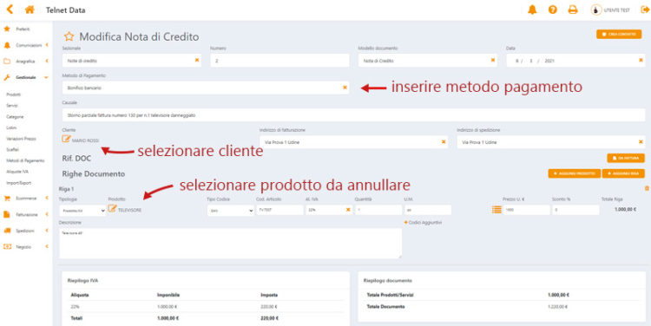This screenshot has width=651, height=326.
Task: Clear the Data field with its X
Action: 641,60
